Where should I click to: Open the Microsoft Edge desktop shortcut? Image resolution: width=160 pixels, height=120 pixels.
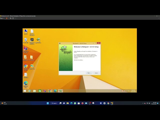coord(26,84)
